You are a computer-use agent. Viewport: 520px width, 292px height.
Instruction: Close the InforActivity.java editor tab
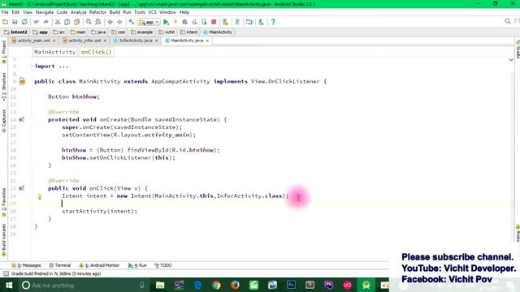tap(157, 41)
